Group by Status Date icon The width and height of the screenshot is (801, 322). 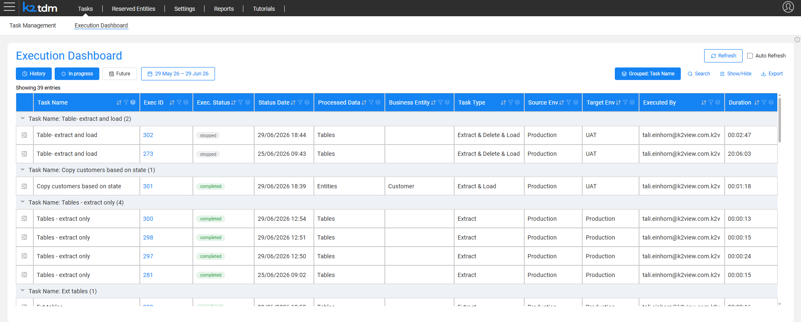[x=307, y=102]
